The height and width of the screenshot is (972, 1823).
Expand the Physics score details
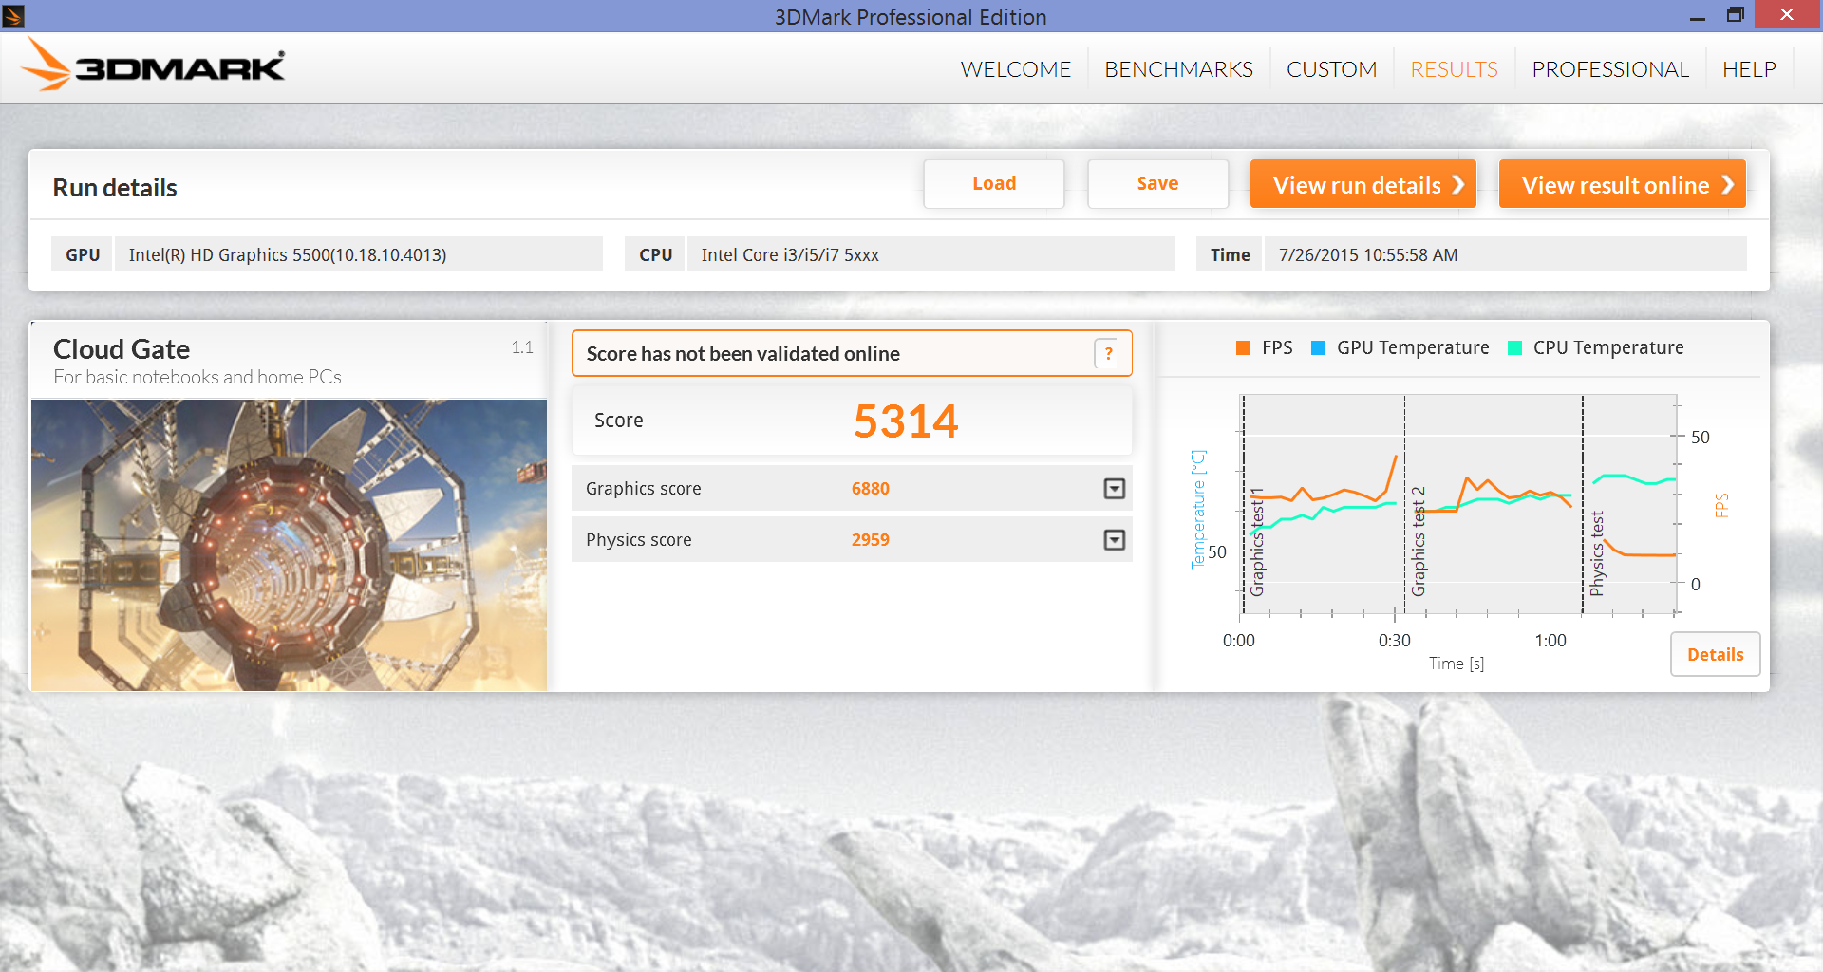click(1115, 539)
